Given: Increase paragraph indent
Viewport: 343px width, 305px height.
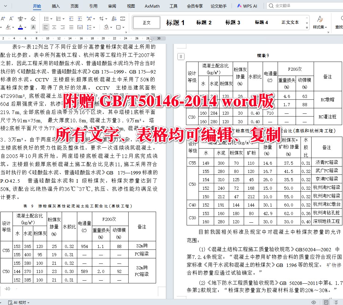Looking at the screenshot, I should tap(80, 19).
